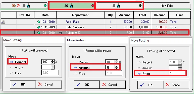Select Amount option in middle Move Posting dialog
Image resolution: width=194 pixels, height=94 pixels.
pyautogui.click(x=82, y=68)
